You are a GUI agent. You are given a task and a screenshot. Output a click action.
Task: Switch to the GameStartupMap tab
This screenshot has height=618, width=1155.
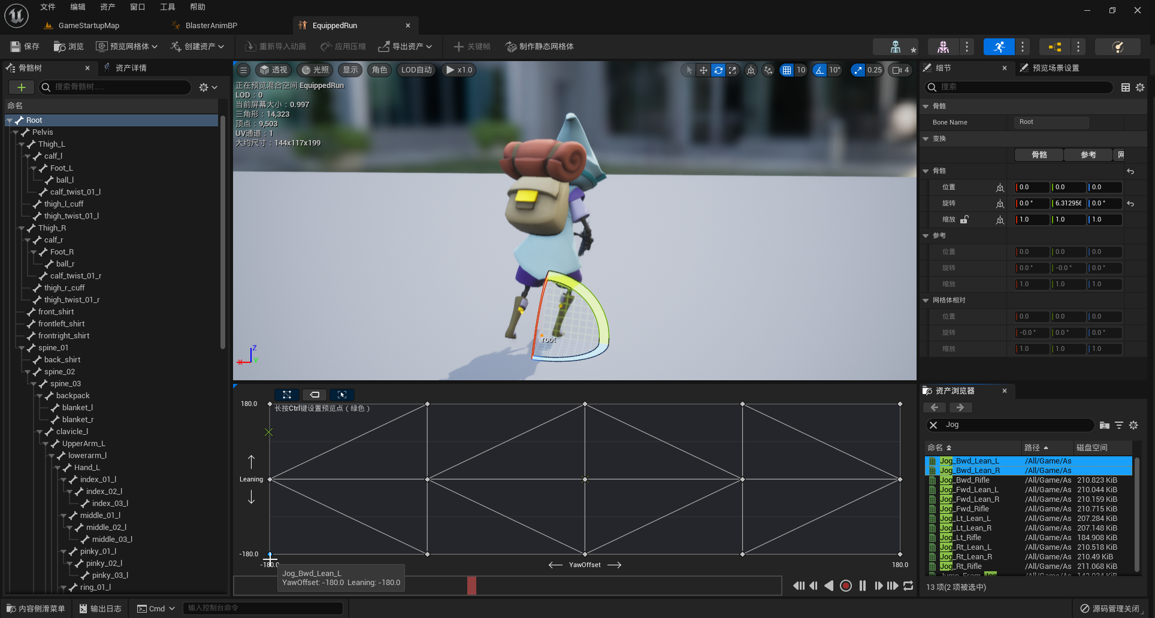click(89, 26)
